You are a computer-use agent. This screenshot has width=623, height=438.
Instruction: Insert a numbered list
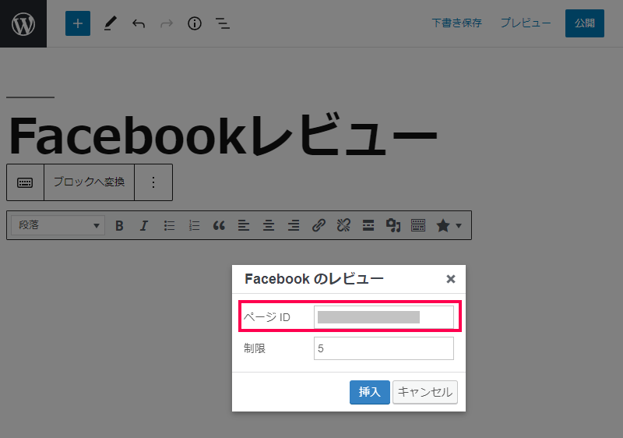(194, 226)
